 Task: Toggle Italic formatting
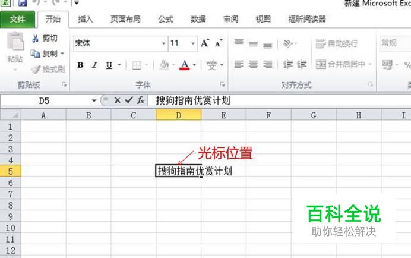(x=94, y=65)
